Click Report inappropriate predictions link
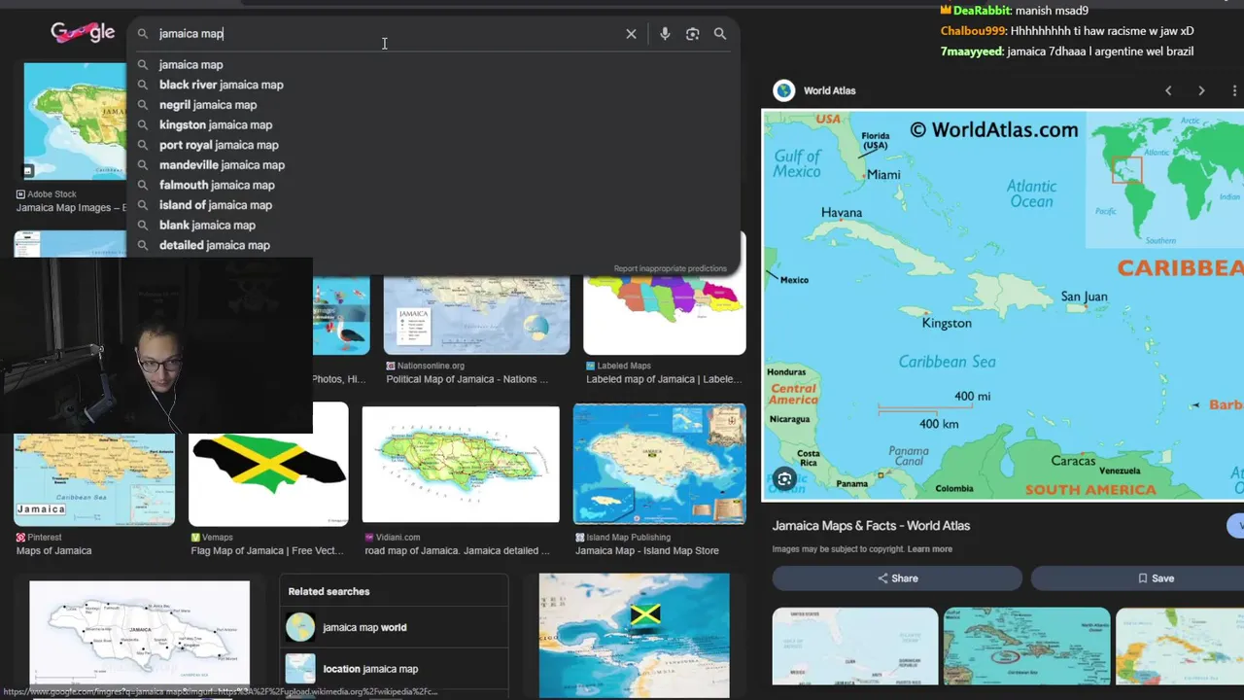 coord(670,268)
